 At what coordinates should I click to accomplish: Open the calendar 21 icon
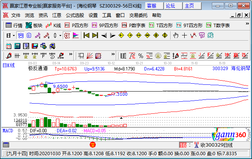(x=9, y=46)
